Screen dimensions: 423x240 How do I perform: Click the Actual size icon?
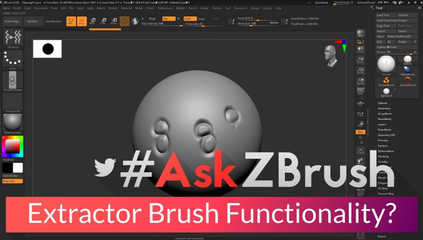pos(361,70)
